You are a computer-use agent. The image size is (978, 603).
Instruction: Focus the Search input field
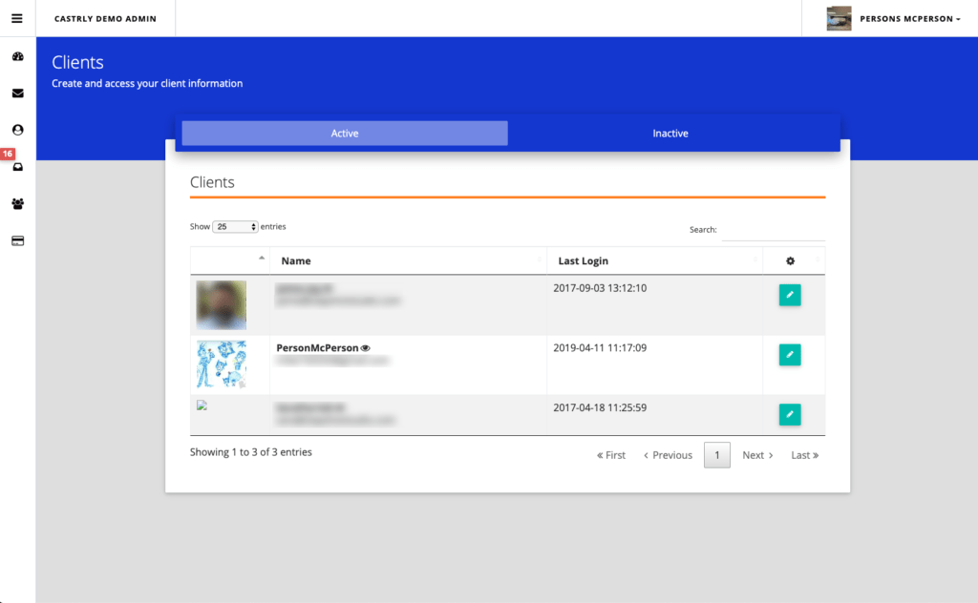[x=774, y=230]
